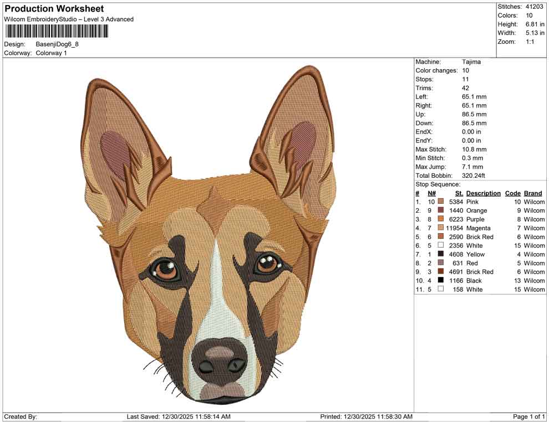Select the Pink thread swatch in stop sequence
The image size is (549, 422).
click(x=440, y=202)
